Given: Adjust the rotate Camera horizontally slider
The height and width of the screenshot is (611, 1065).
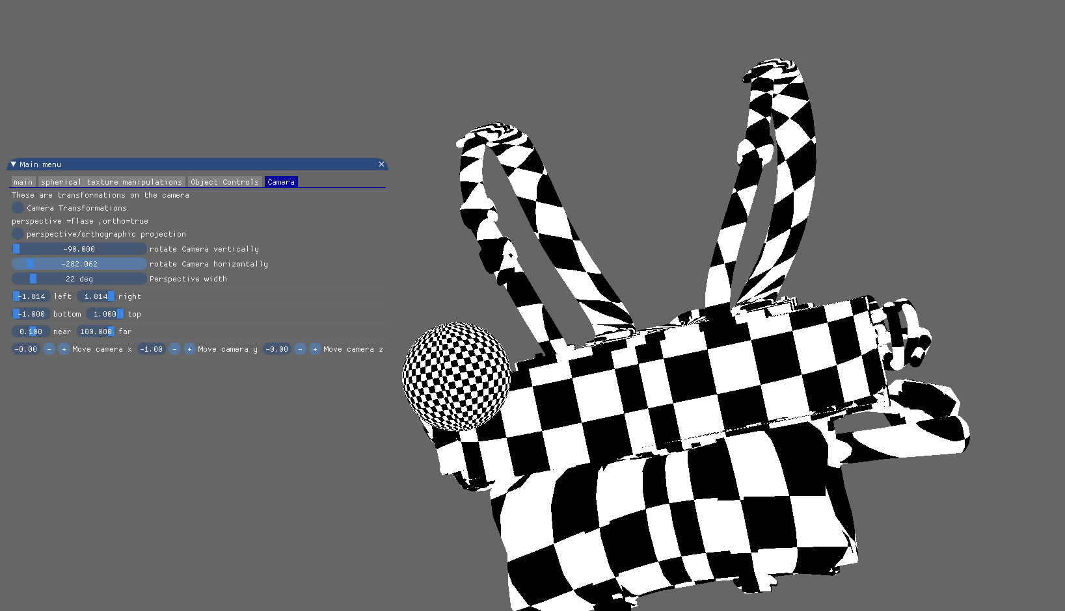Looking at the screenshot, I should [78, 263].
